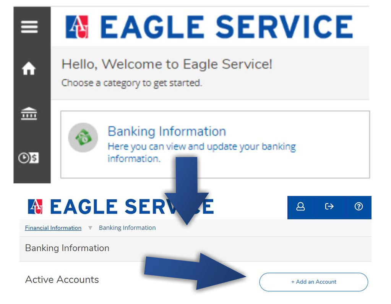
Task: Expand the breadcrumb dropdown triangle
Action: click(x=90, y=228)
